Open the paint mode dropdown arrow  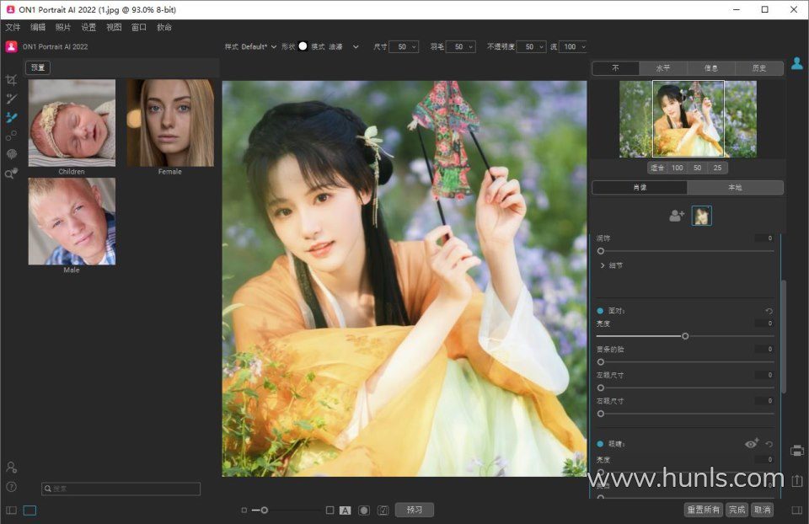[356, 46]
